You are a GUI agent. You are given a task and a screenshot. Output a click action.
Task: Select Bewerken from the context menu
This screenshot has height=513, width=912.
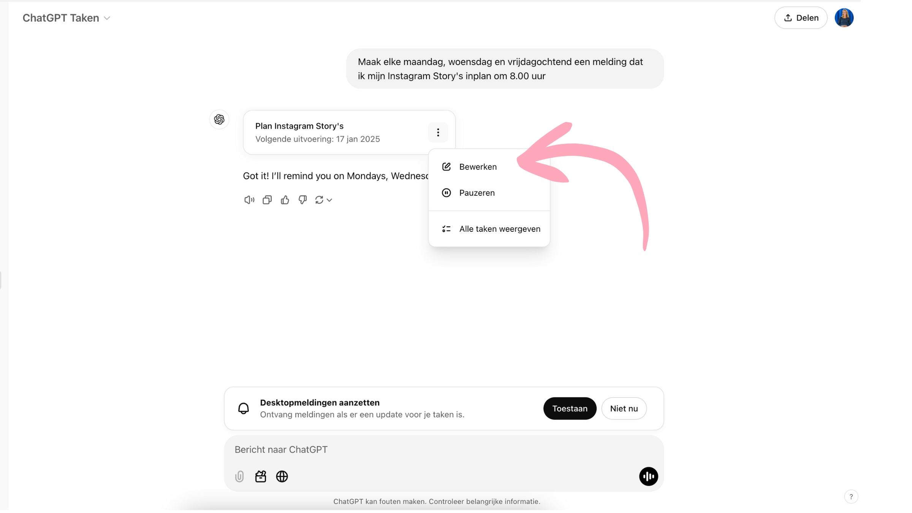[x=478, y=166]
